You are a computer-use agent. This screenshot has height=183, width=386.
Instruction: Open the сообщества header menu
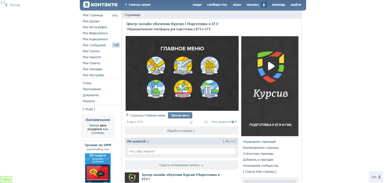217,5
